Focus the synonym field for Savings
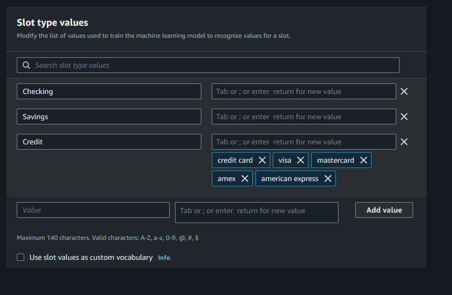Image resolution: width=452 pixels, height=295 pixels. [x=303, y=117]
